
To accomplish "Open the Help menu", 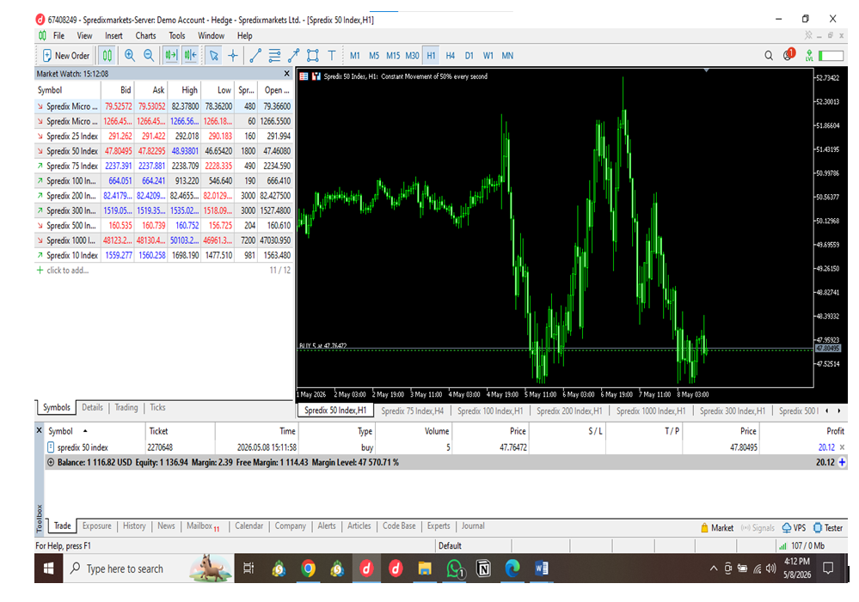I will tap(244, 35).
